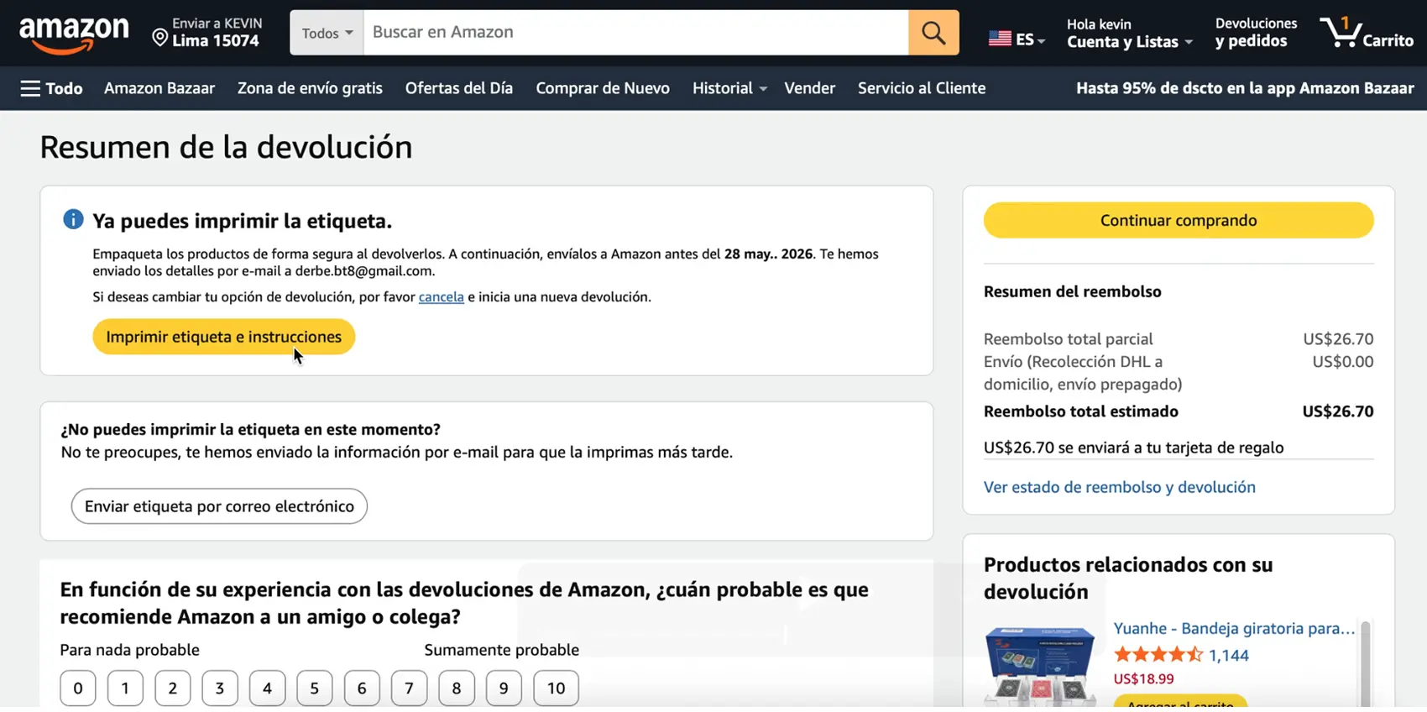The width and height of the screenshot is (1427, 712).
Task: Click the blue info icon beside the label message
Action: [x=73, y=220]
